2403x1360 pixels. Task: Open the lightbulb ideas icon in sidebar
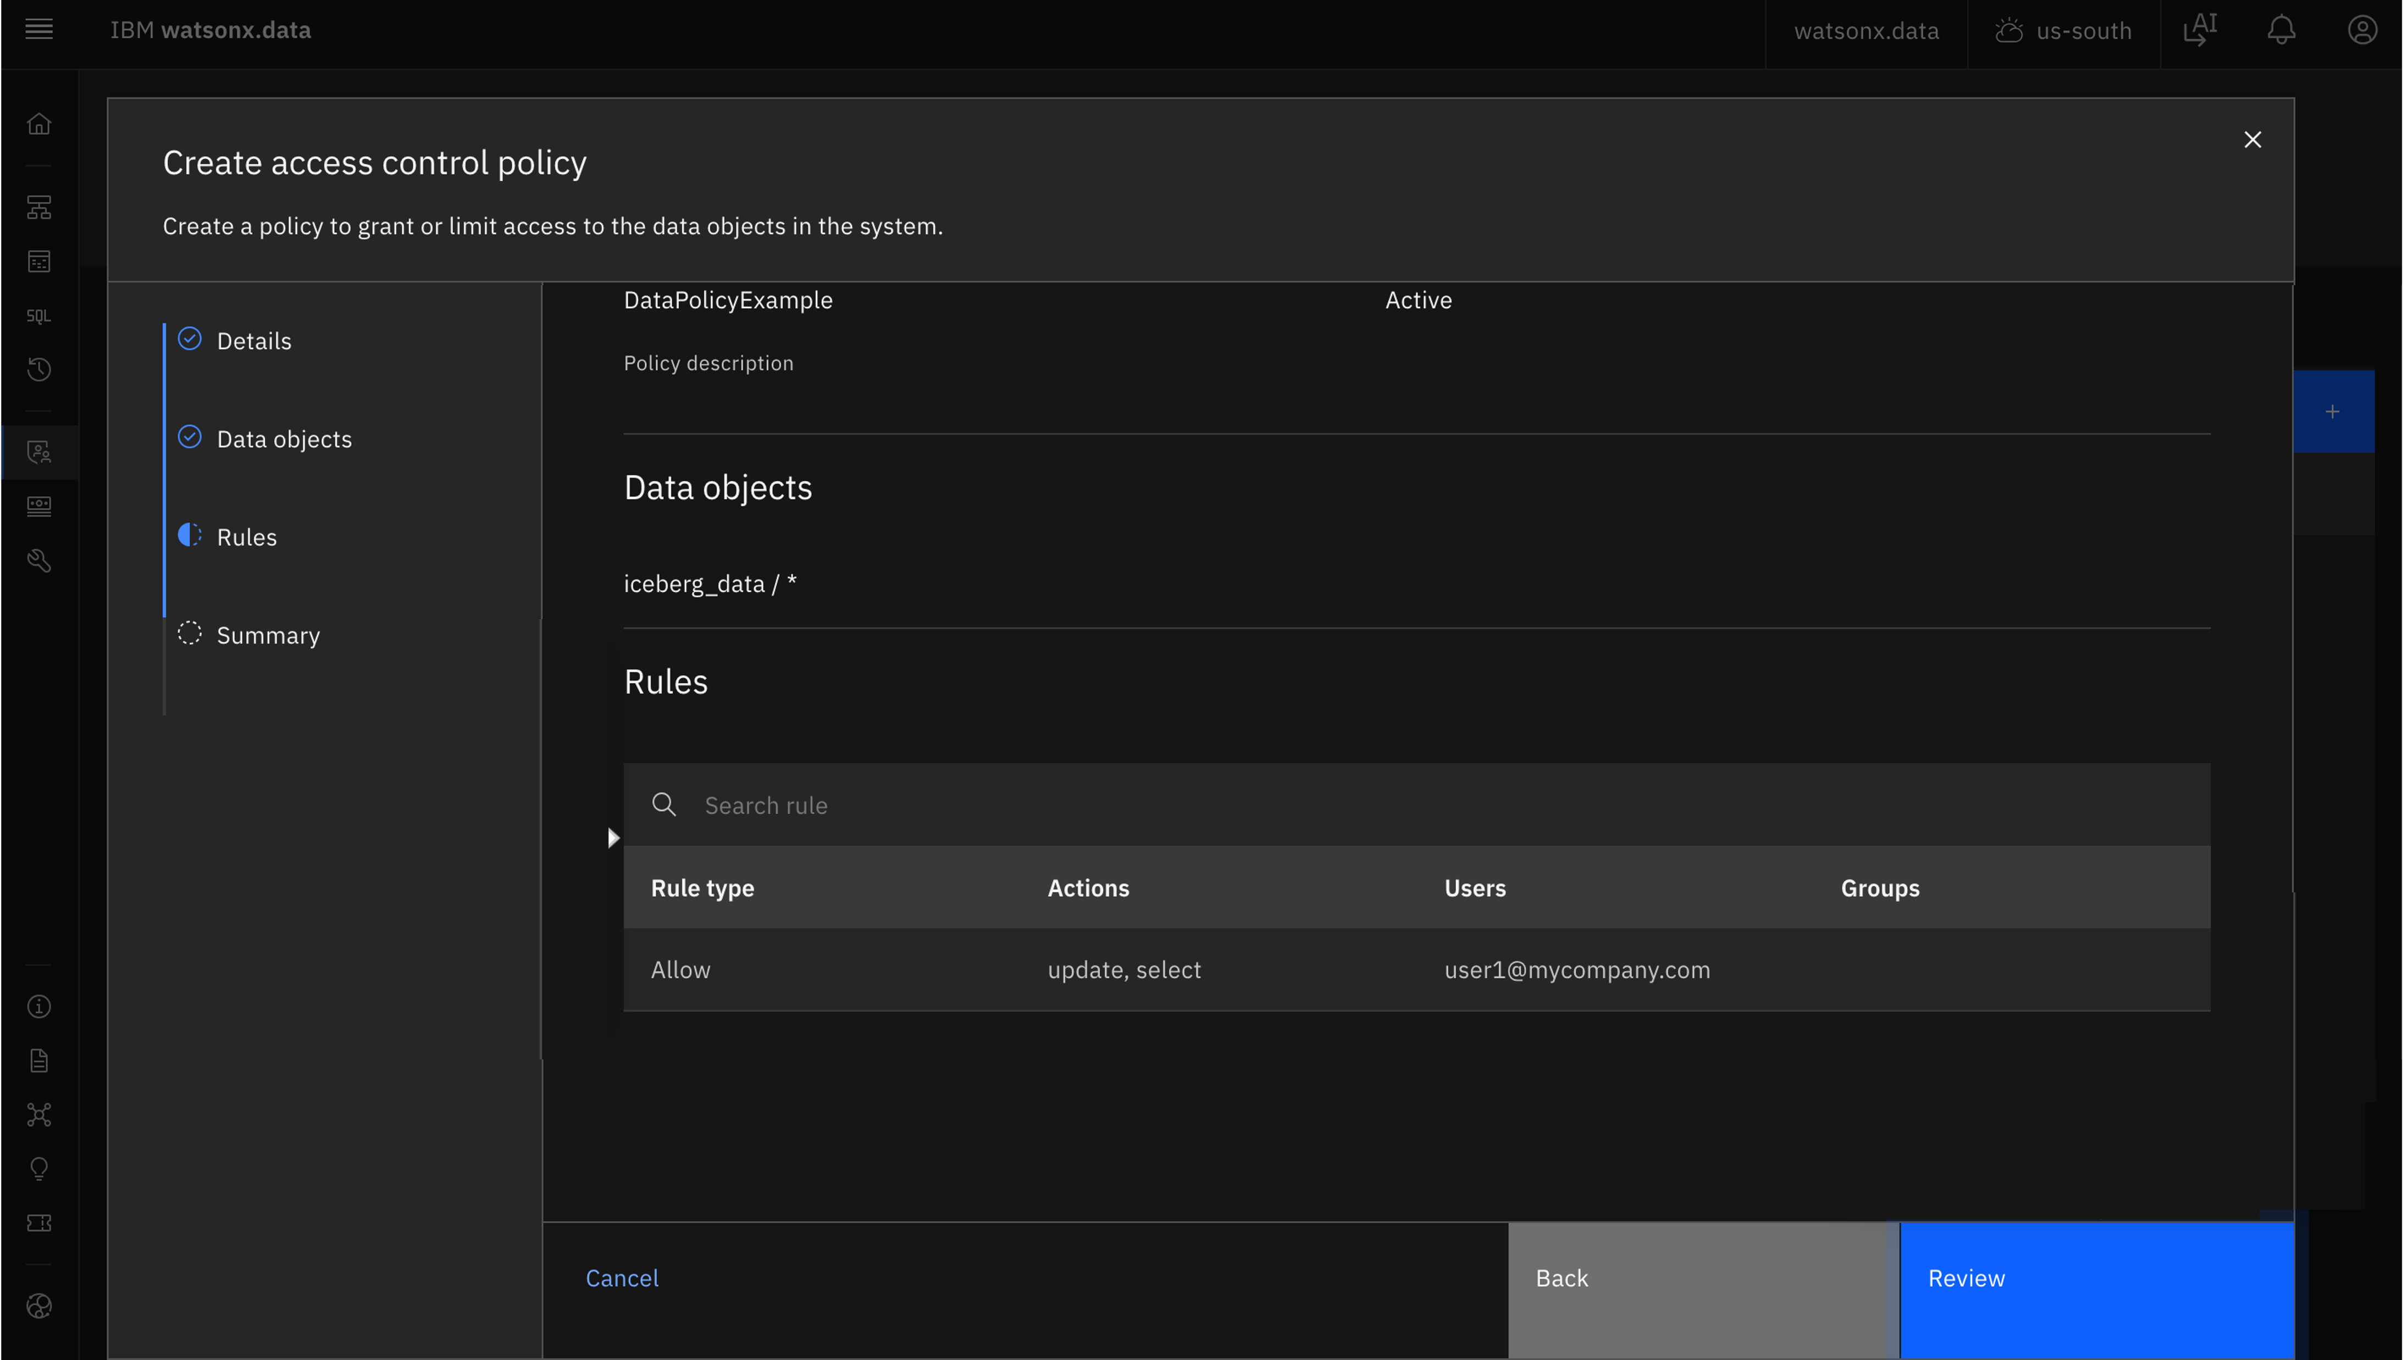(38, 1169)
